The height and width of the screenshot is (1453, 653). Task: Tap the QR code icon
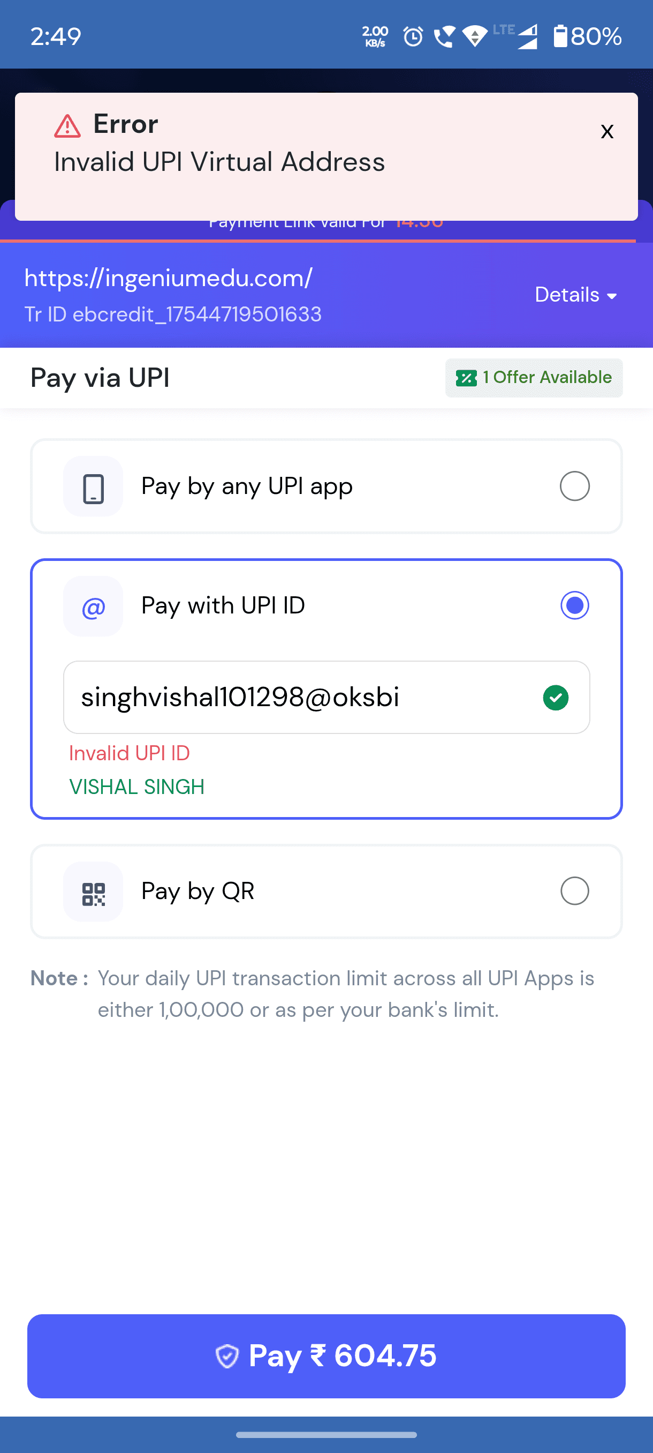[93, 892]
